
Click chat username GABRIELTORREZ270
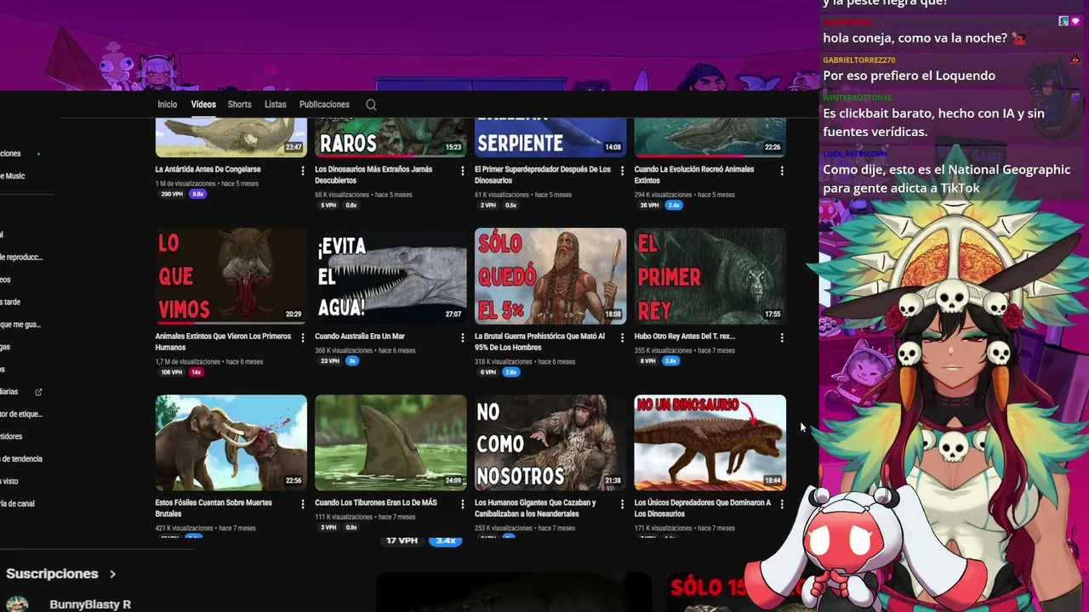pyautogui.click(x=859, y=60)
